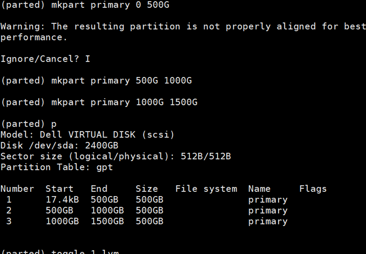Click the 'Partition Table: gpt' line
Screen dimensions: 366x254
click(x=57, y=167)
